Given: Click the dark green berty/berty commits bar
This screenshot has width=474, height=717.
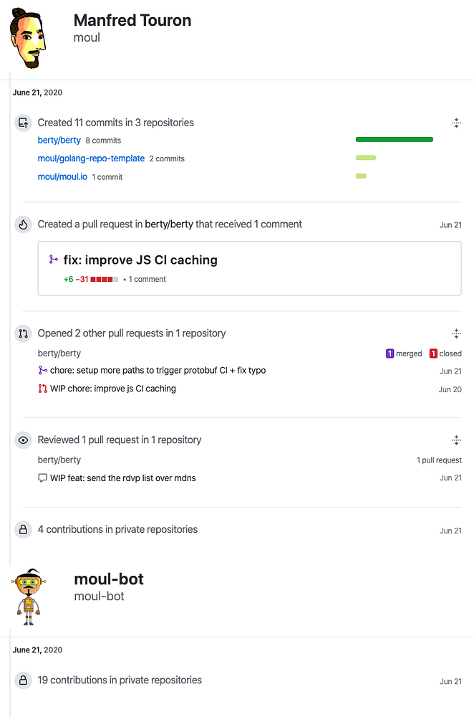Looking at the screenshot, I should click(x=394, y=140).
